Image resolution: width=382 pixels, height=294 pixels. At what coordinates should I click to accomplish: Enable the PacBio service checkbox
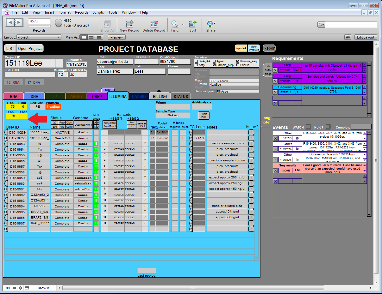(238, 65)
